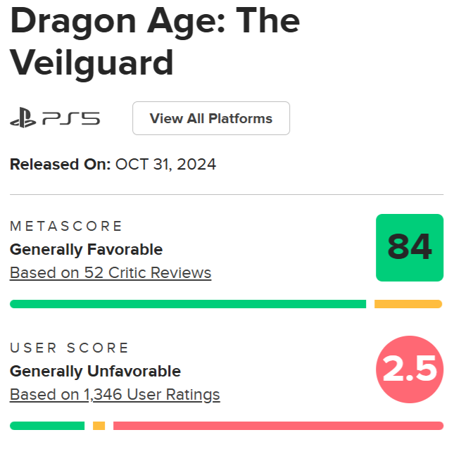Click the Generally Unfavorable text
The width and height of the screenshot is (454, 449).
pos(95,371)
